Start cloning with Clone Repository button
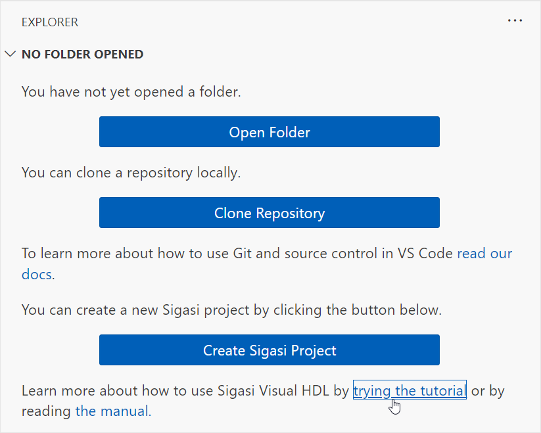This screenshot has height=433, width=541. 270,213
